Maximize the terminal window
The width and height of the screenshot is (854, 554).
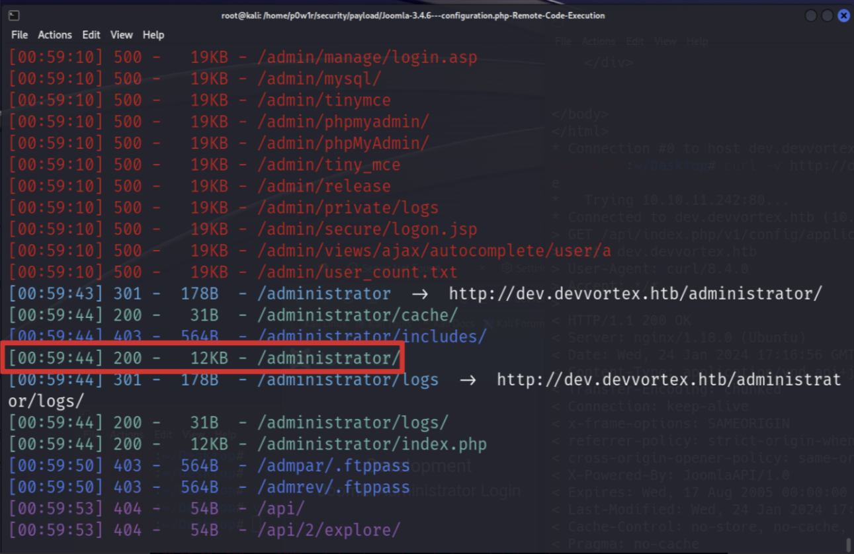tap(828, 16)
